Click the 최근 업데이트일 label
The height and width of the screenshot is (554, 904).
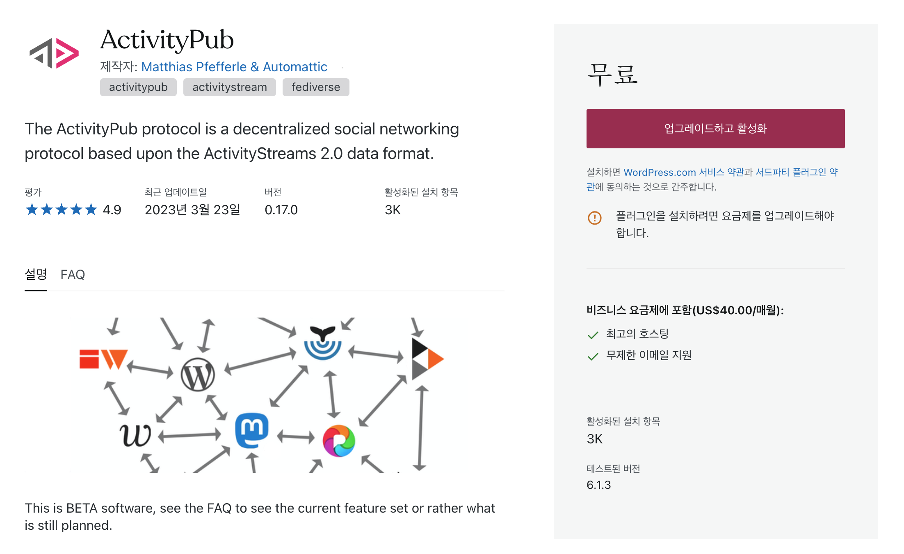click(176, 192)
